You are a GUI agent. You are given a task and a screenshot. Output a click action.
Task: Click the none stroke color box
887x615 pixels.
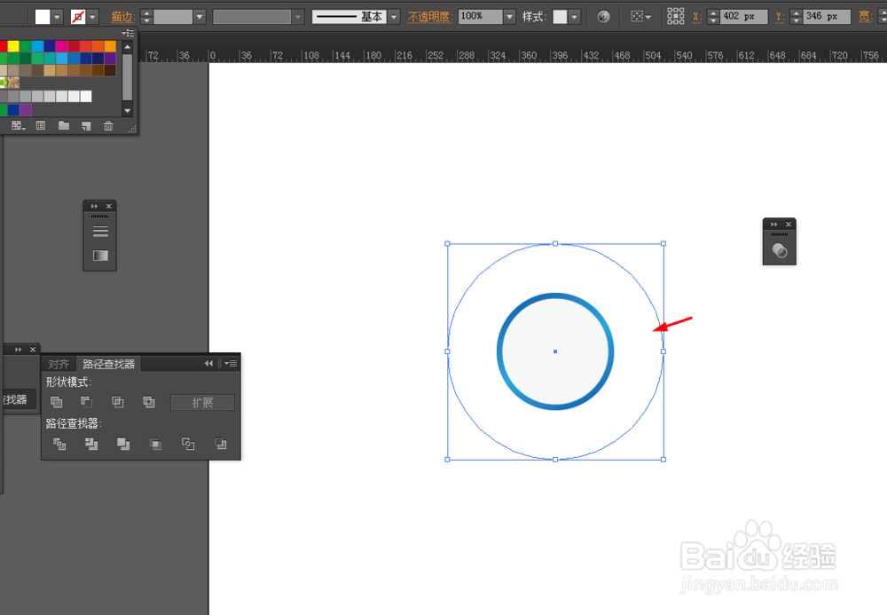[x=78, y=16]
